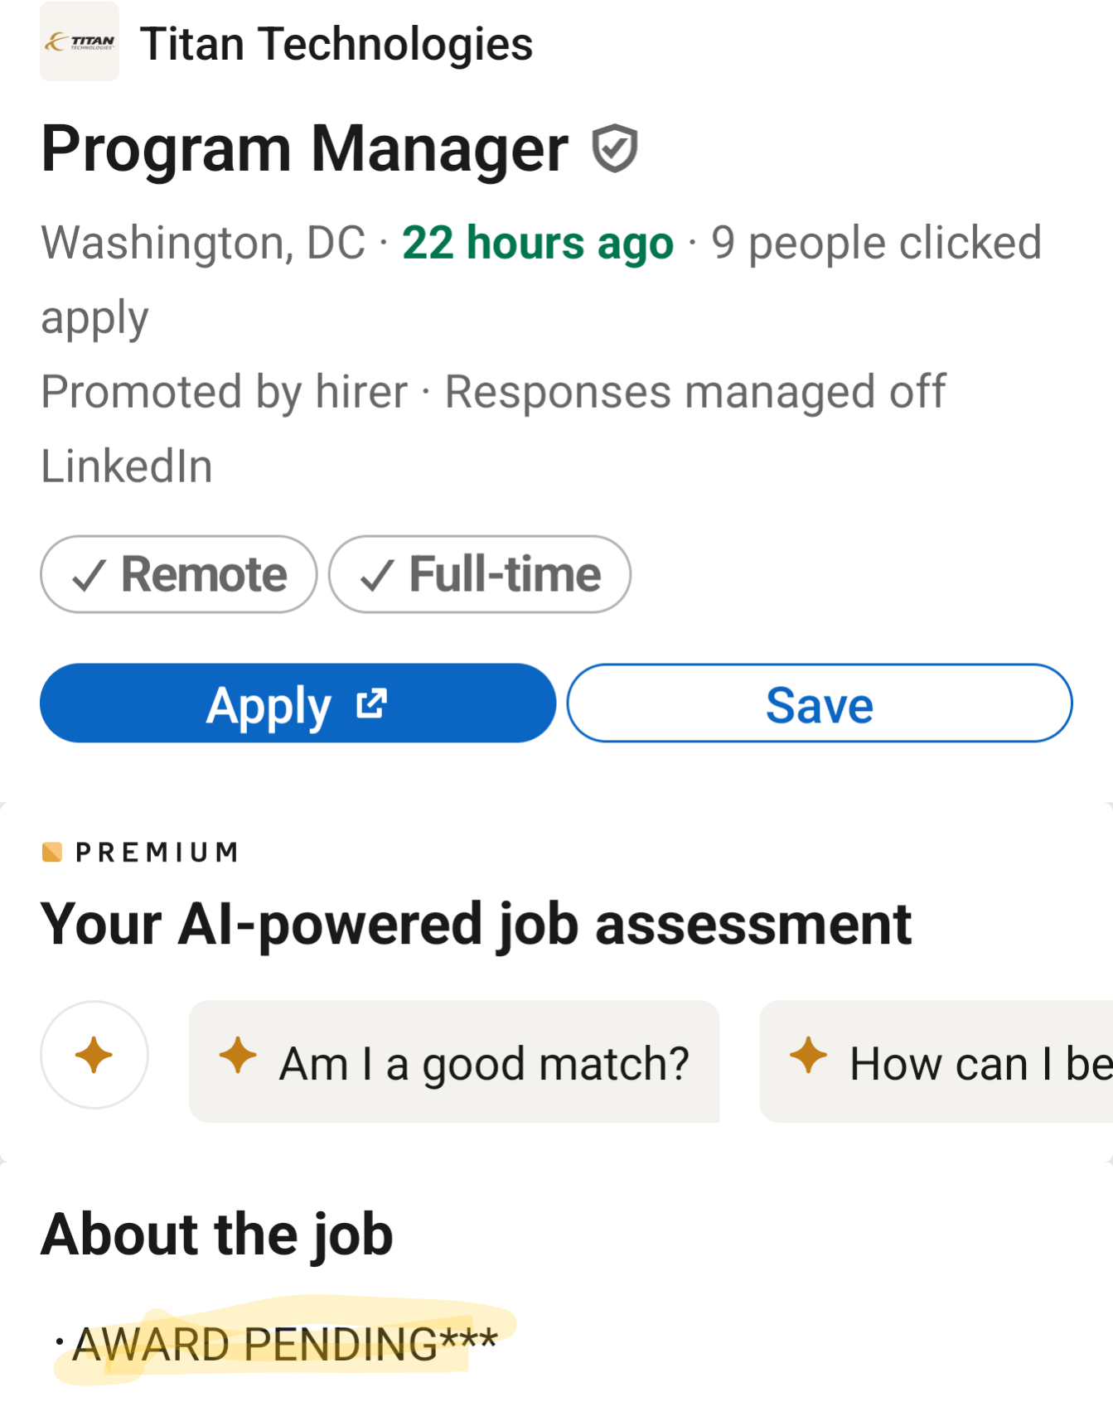This screenshot has height=1421, width=1113.
Task: Ask 'Am I a good match?'
Action: click(483, 1063)
